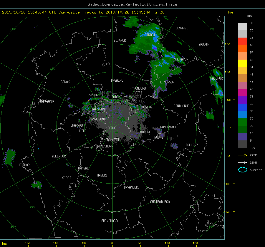Click the CHITRADURGA city label
The width and height of the screenshot is (265, 247).
[x=160, y=202]
